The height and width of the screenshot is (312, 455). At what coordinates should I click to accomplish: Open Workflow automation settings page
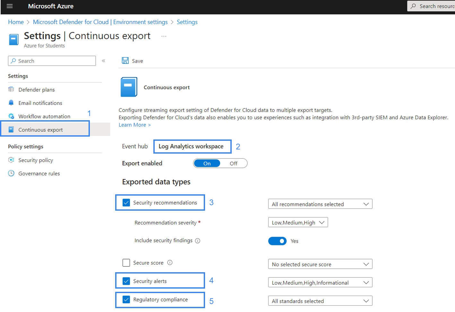coord(44,116)
